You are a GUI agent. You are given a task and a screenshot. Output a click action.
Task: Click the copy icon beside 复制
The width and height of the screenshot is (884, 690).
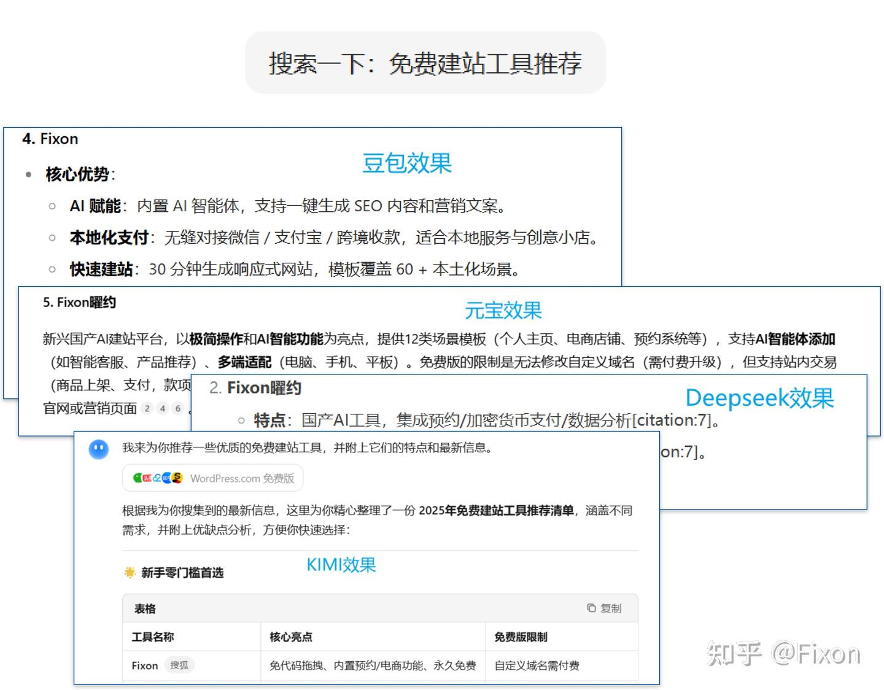(x=591, y=608)
